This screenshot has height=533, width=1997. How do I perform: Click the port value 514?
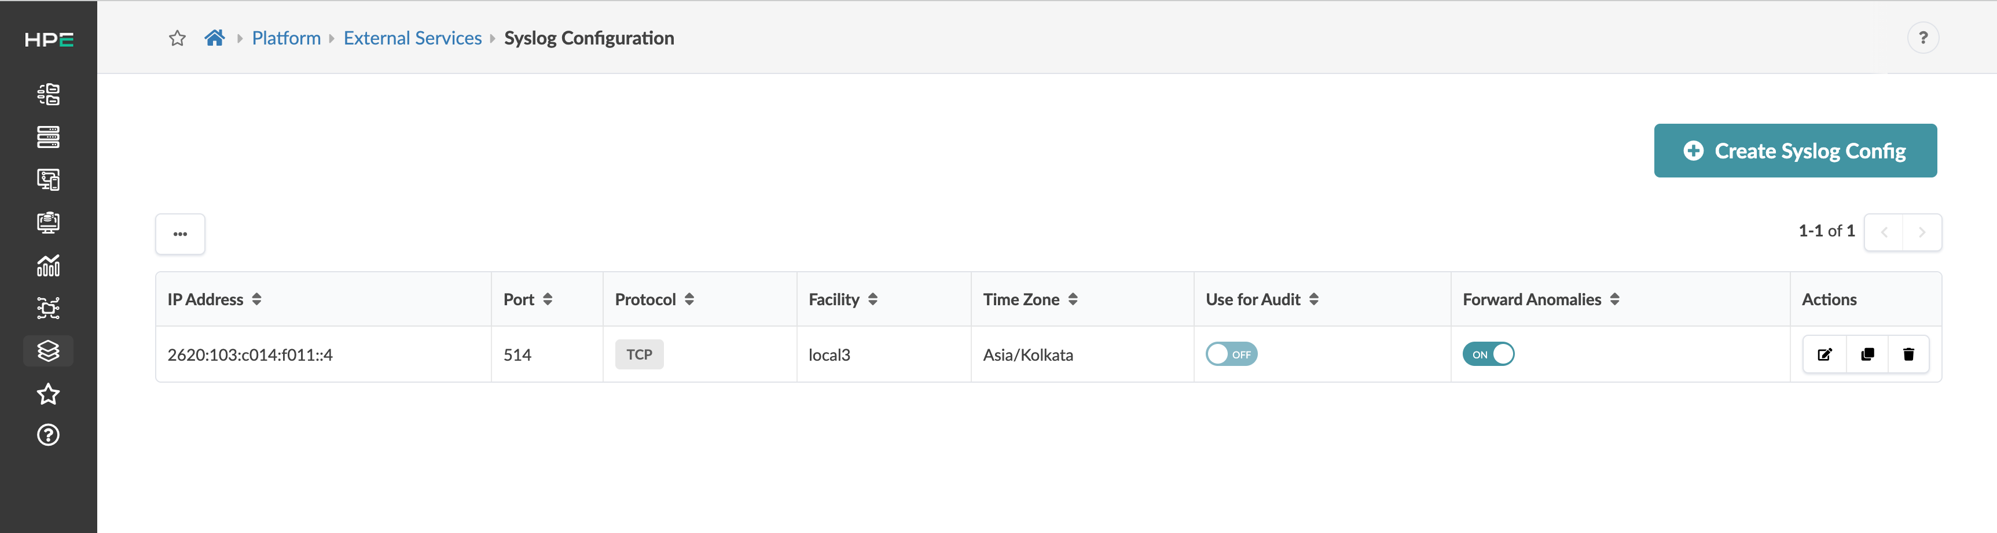(517, 355)
